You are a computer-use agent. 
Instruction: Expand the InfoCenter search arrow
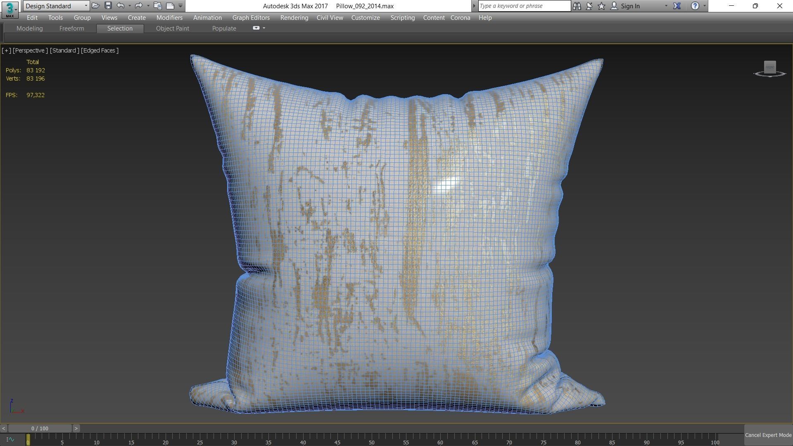point(474,6)
